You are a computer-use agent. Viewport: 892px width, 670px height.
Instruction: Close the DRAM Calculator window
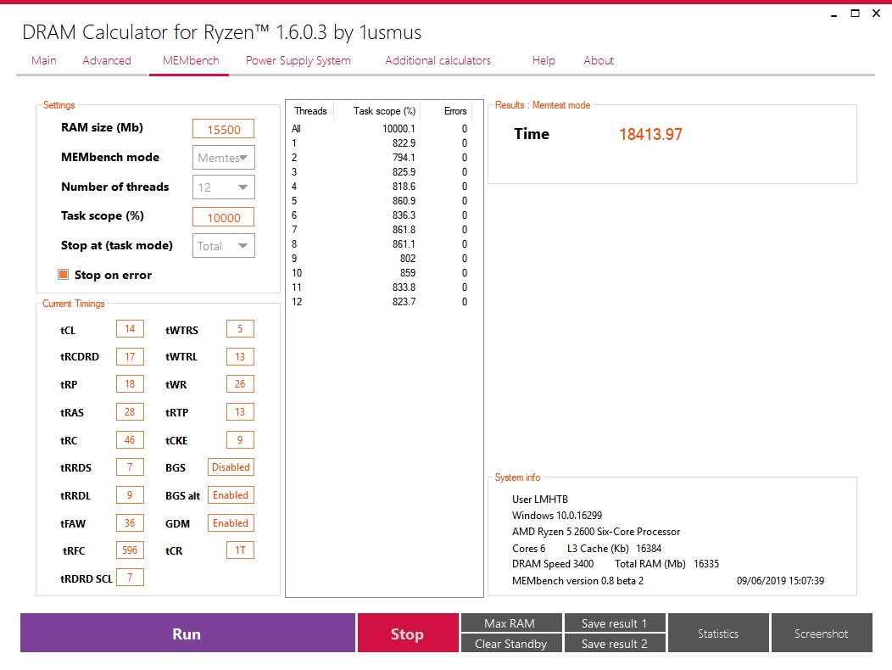[x=876, y=13]
